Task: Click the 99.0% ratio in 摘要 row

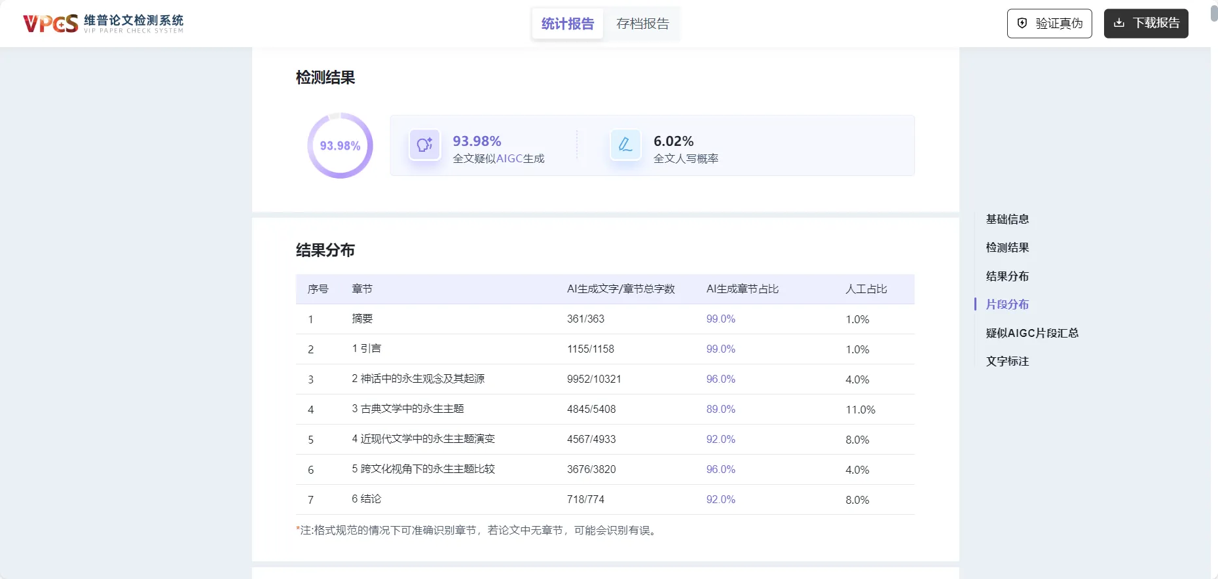Action: tap(720, 319)
